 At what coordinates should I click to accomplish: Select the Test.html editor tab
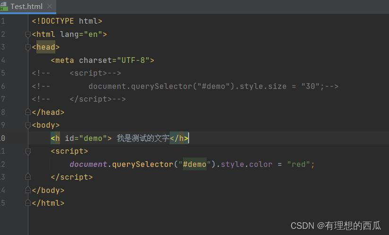tap(28, 6)
